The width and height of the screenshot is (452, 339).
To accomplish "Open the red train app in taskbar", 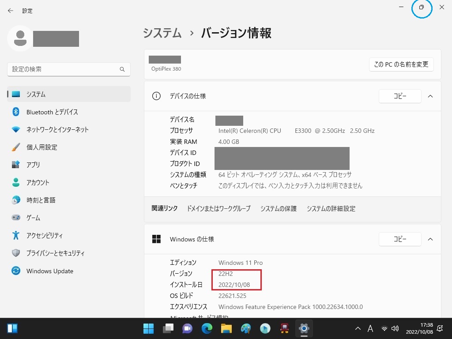I will 285,328.
